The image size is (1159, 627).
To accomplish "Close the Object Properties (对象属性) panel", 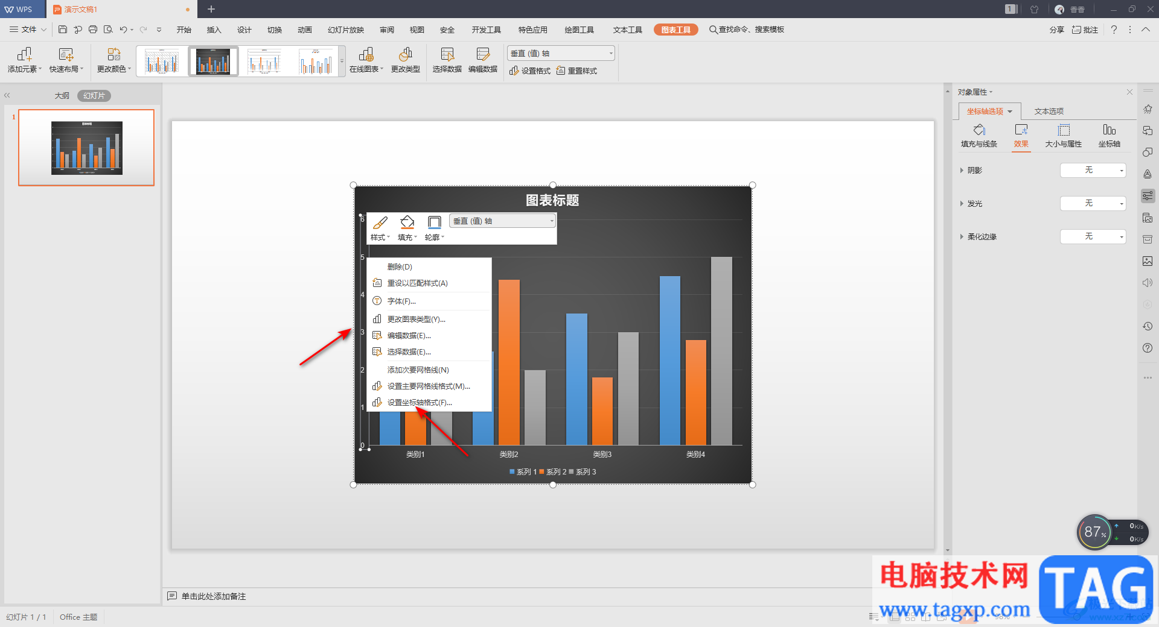I will (x=1129, y=92).
